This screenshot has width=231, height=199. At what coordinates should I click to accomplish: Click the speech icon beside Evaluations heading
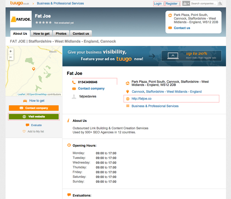pyautogui.click(x=69, y=195)
